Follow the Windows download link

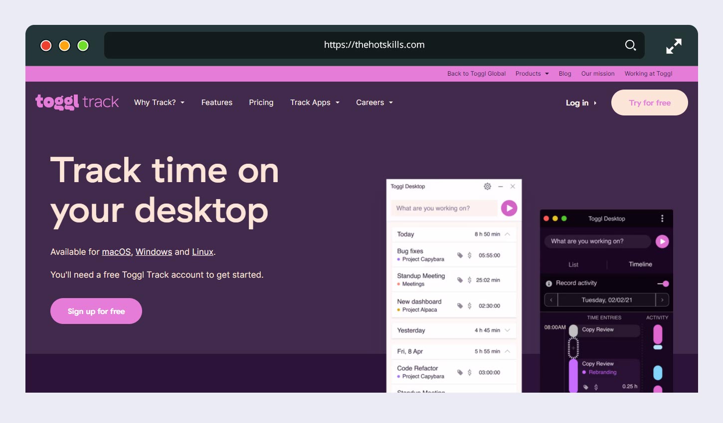click(x=154, y=252)
